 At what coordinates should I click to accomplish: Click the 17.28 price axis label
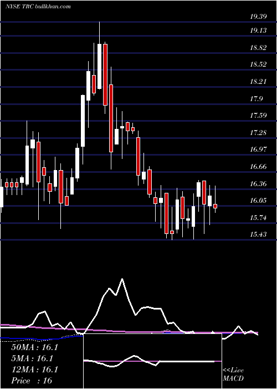point(258,133)
